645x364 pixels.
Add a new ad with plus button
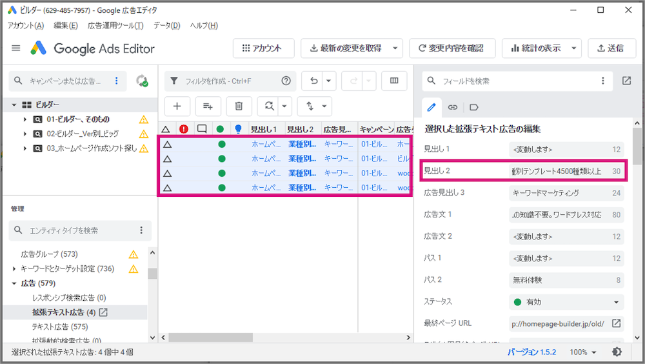point(177,106)
